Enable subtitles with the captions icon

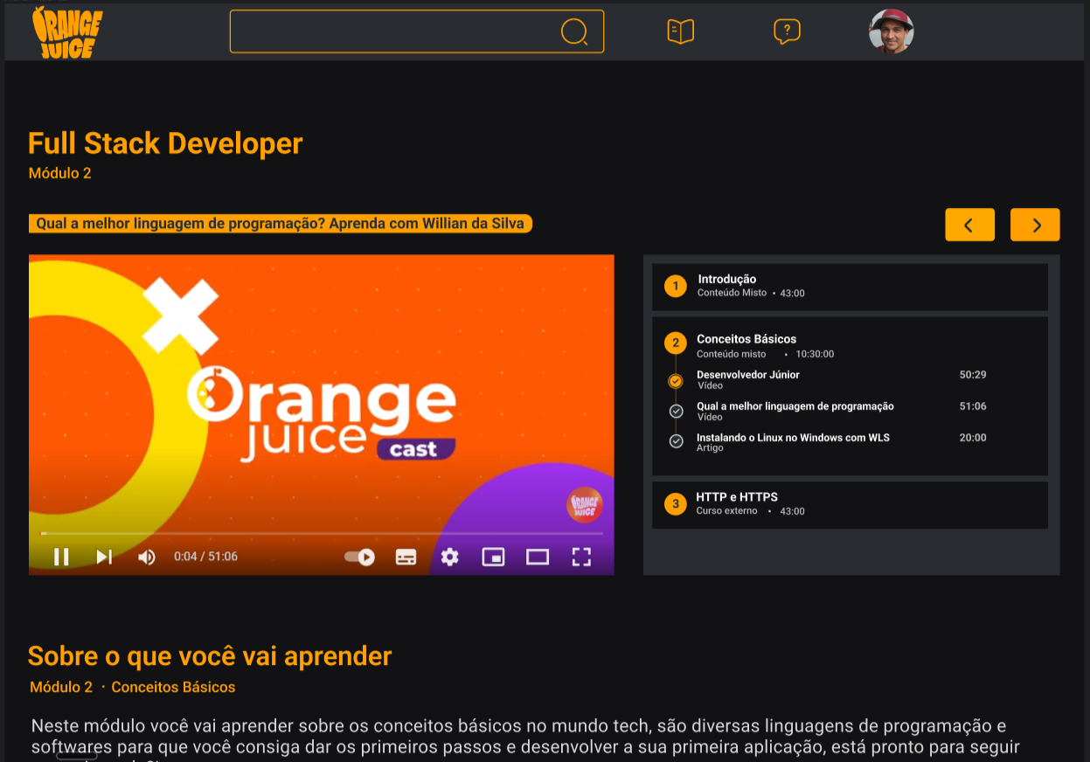[x=406, y=557]
